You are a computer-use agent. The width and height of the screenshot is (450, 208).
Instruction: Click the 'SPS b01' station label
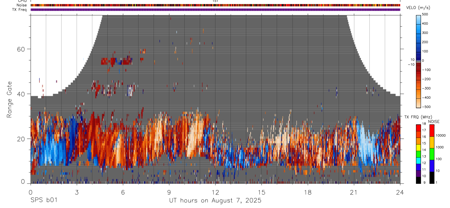(x=44, y=201)
